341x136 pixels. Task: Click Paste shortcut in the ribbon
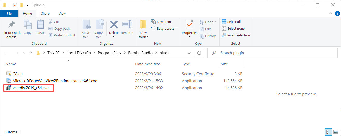[x=62, y=35]
